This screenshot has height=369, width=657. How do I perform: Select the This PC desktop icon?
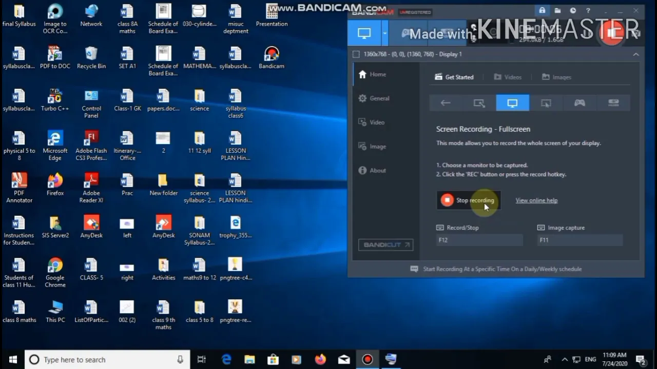tap(55, 311)
